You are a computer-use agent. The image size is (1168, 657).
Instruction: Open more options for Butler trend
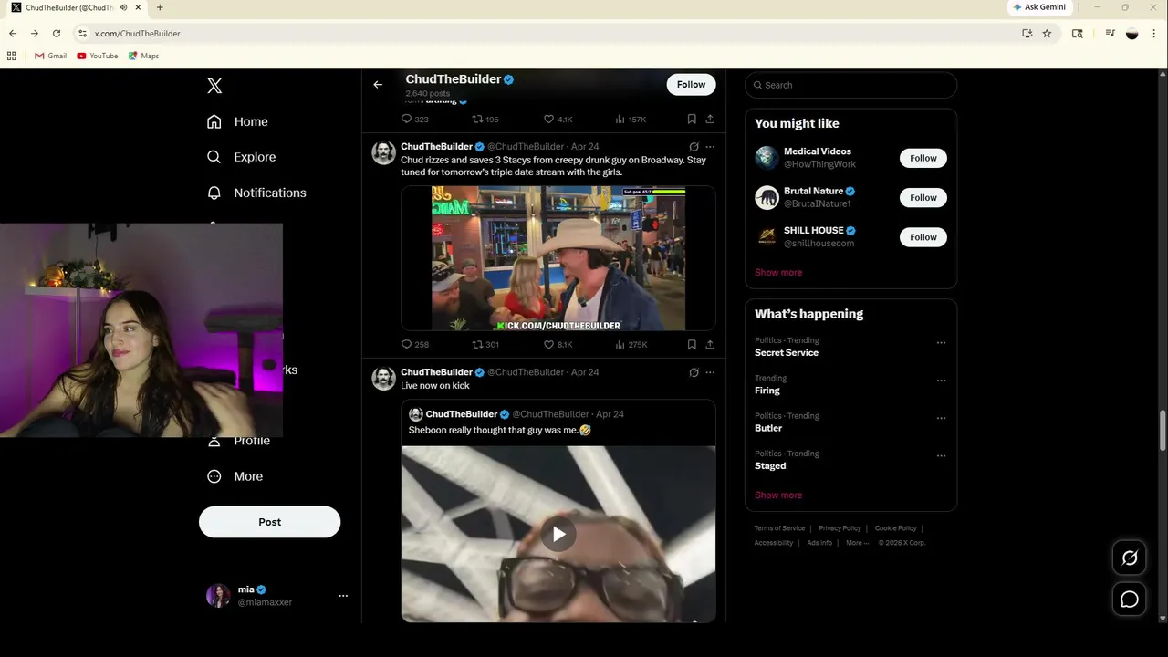click(941, 419)
